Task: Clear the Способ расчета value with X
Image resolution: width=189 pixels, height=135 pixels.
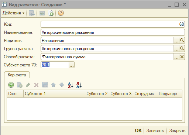Action: click(x=182, y=57)
